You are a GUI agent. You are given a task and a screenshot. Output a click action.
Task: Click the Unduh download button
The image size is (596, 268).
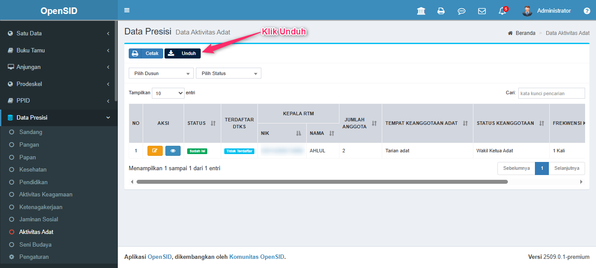182,53
